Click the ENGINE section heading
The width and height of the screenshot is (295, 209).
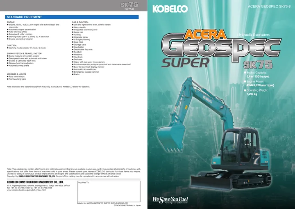tap(11, 22)
